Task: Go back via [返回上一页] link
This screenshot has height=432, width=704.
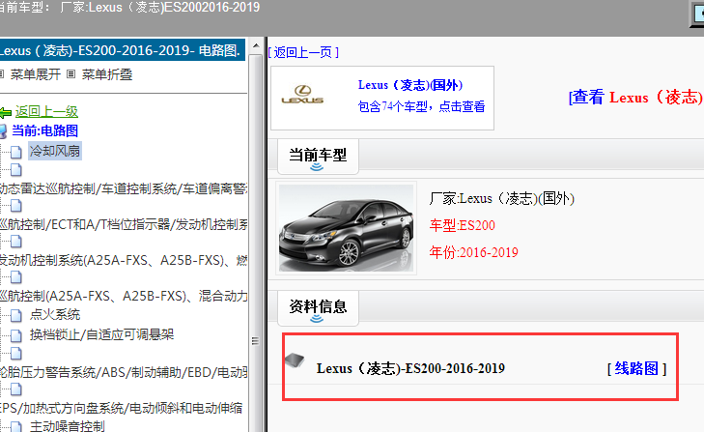Action: [x=303, y=52]
